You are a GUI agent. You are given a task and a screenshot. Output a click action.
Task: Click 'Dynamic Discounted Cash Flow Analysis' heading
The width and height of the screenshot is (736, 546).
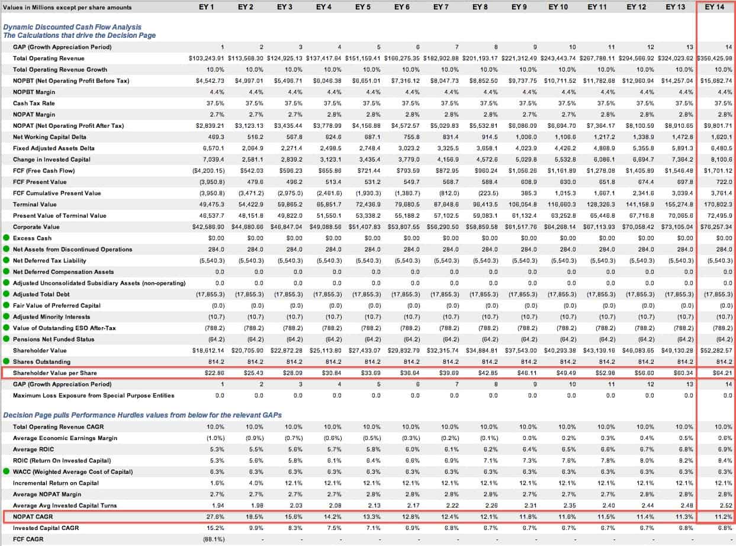click(72, 27)
